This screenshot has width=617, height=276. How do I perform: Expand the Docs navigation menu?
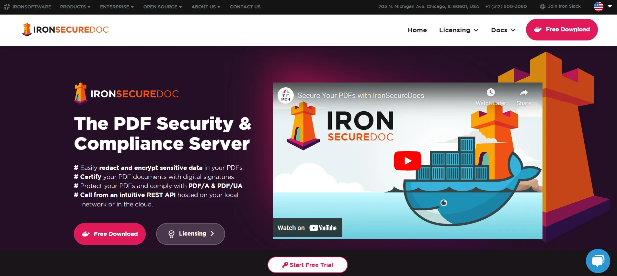click(503, 30)
